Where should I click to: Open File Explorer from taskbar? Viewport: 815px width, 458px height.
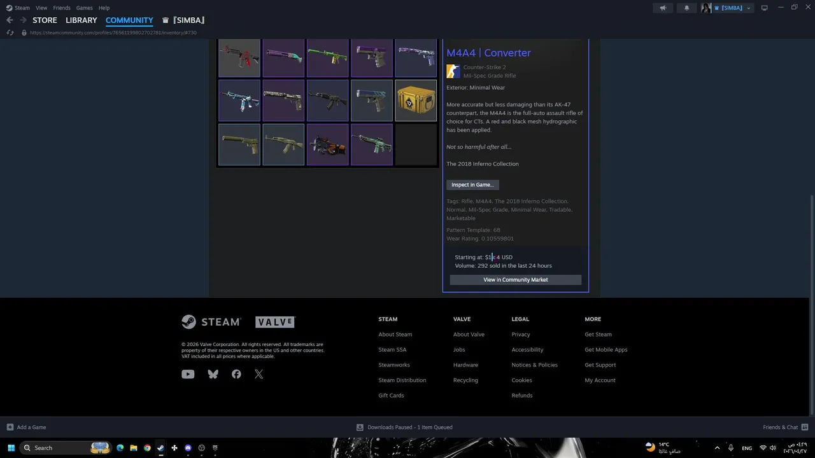tap(134, 448)
